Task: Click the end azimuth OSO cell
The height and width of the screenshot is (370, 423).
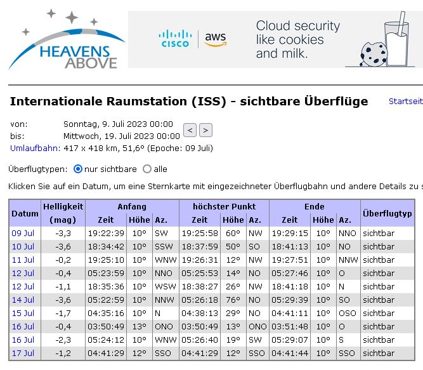Action: click(348, 313)
